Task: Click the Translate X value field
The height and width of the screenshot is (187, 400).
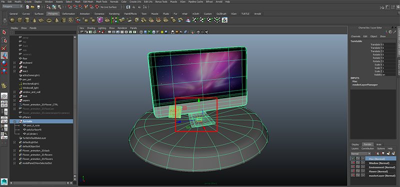Action: click(x=389, y=44)
